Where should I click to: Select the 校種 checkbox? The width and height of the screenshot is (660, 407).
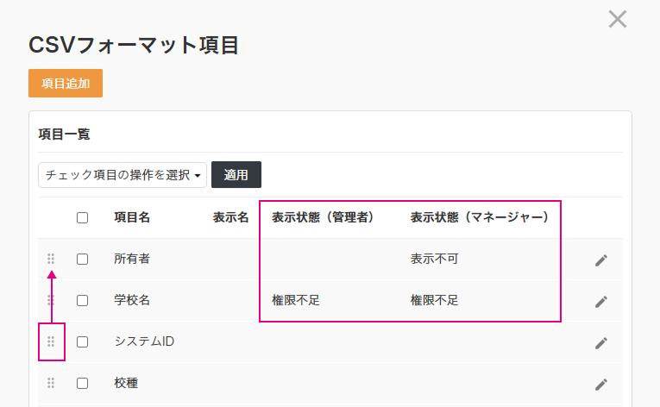point(82,383)
